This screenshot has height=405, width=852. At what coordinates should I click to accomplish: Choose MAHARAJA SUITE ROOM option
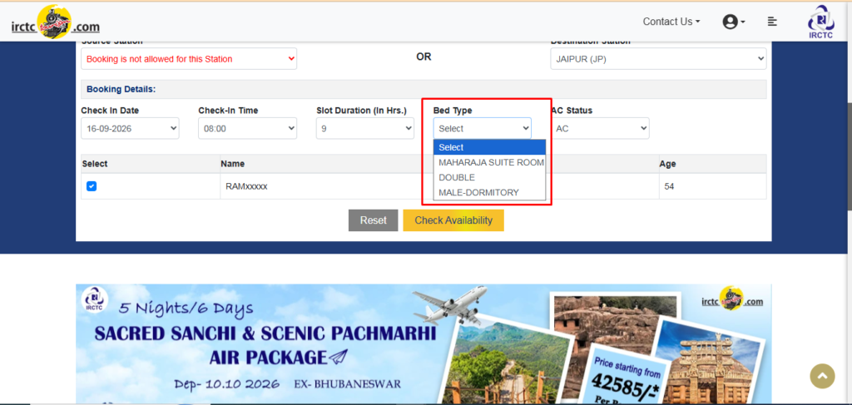tap(489, 162)
